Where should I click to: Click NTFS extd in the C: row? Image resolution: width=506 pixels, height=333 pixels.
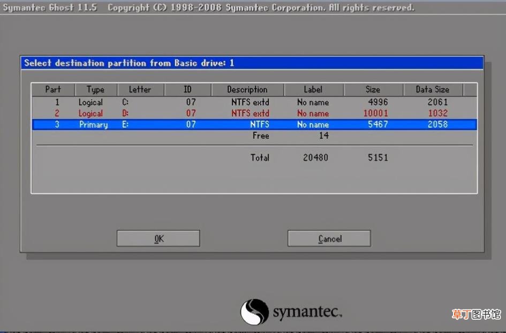[x=250, y=102]
